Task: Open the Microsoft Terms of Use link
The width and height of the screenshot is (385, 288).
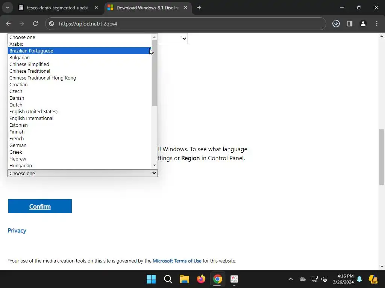Action: (177, 261)
